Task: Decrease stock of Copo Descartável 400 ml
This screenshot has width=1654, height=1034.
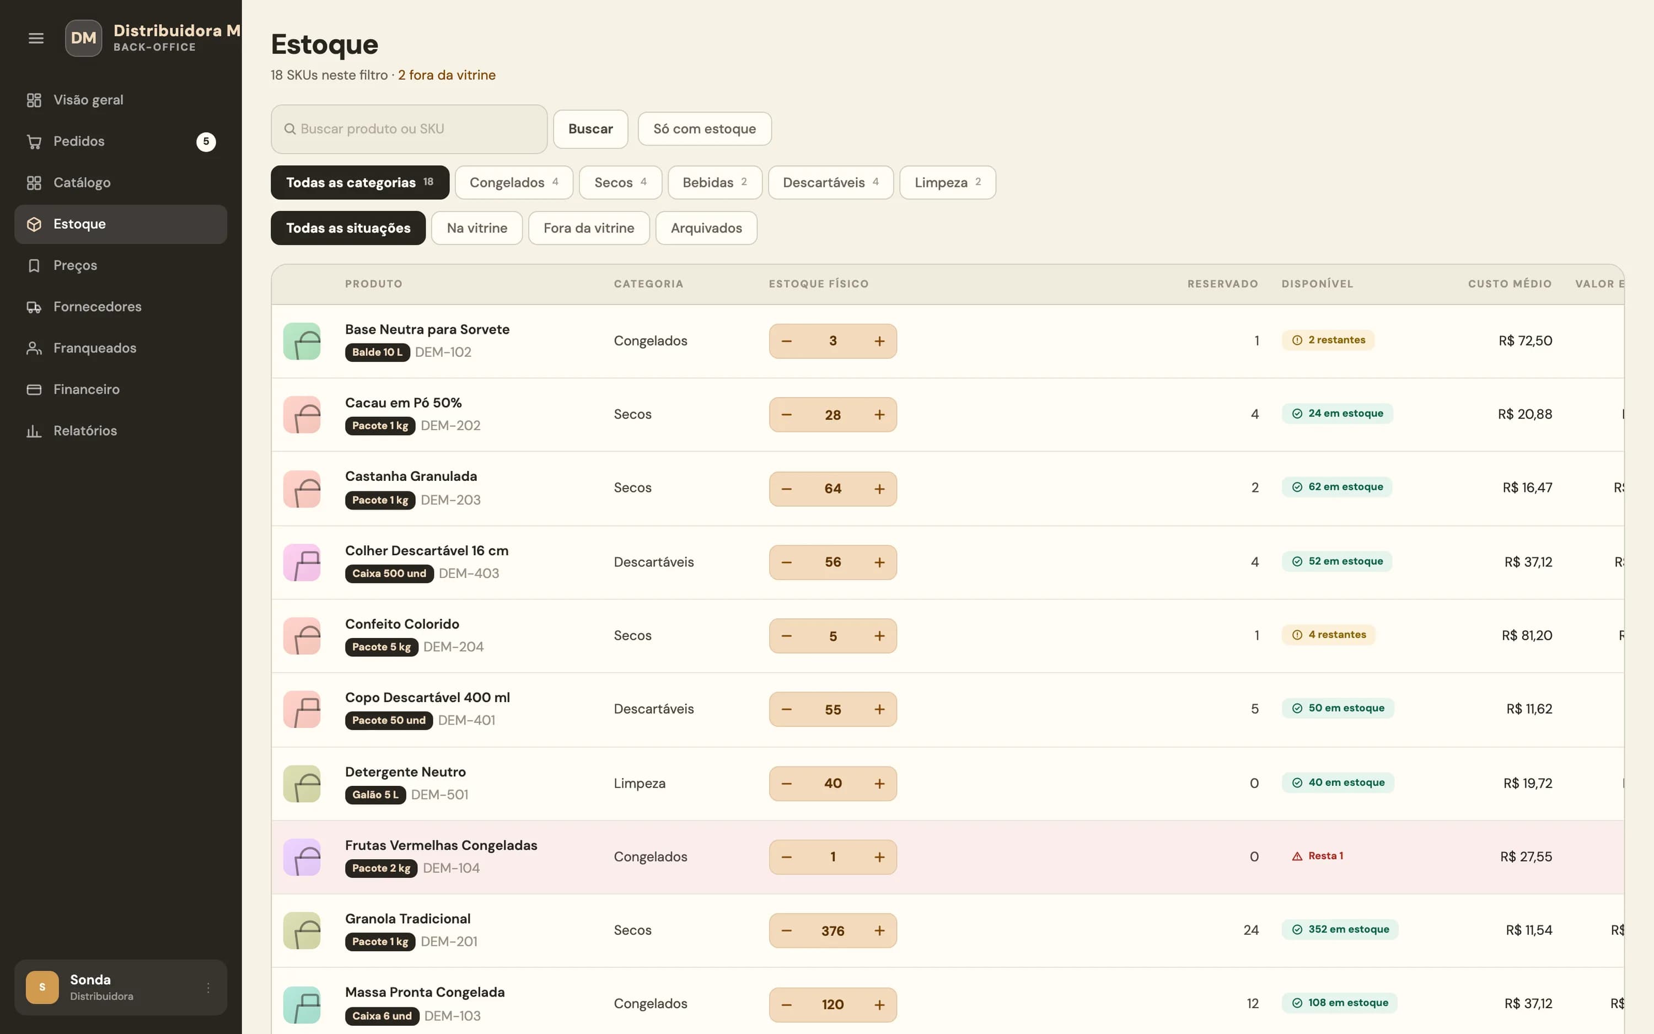Action: click(x=787, y=710)
